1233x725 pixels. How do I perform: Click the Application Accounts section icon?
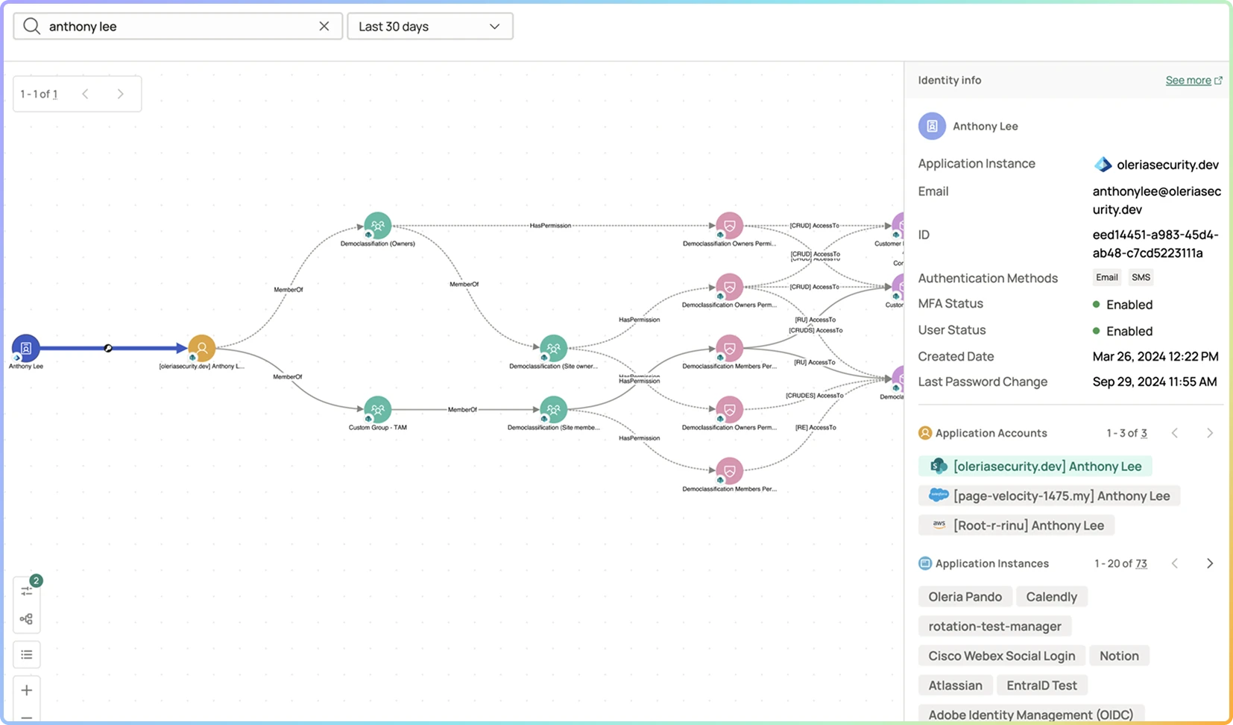(925, 433)
